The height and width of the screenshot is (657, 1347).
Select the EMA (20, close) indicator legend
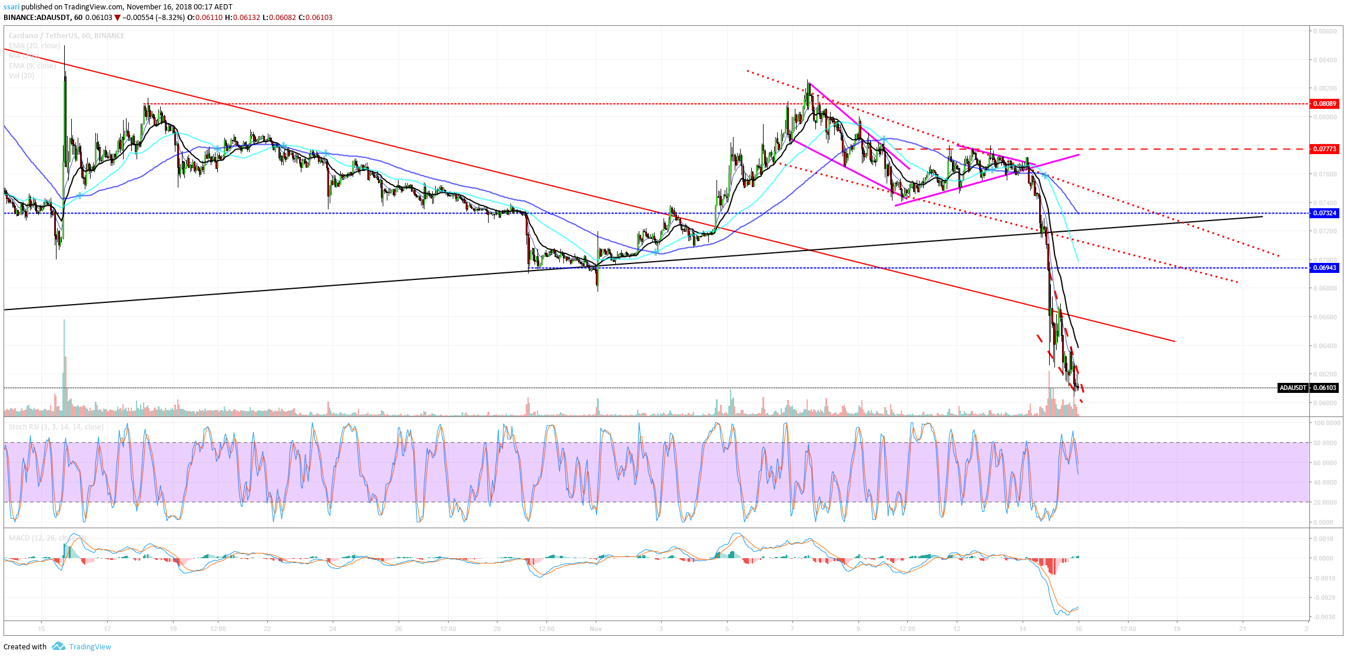click(x=34, y=46)
